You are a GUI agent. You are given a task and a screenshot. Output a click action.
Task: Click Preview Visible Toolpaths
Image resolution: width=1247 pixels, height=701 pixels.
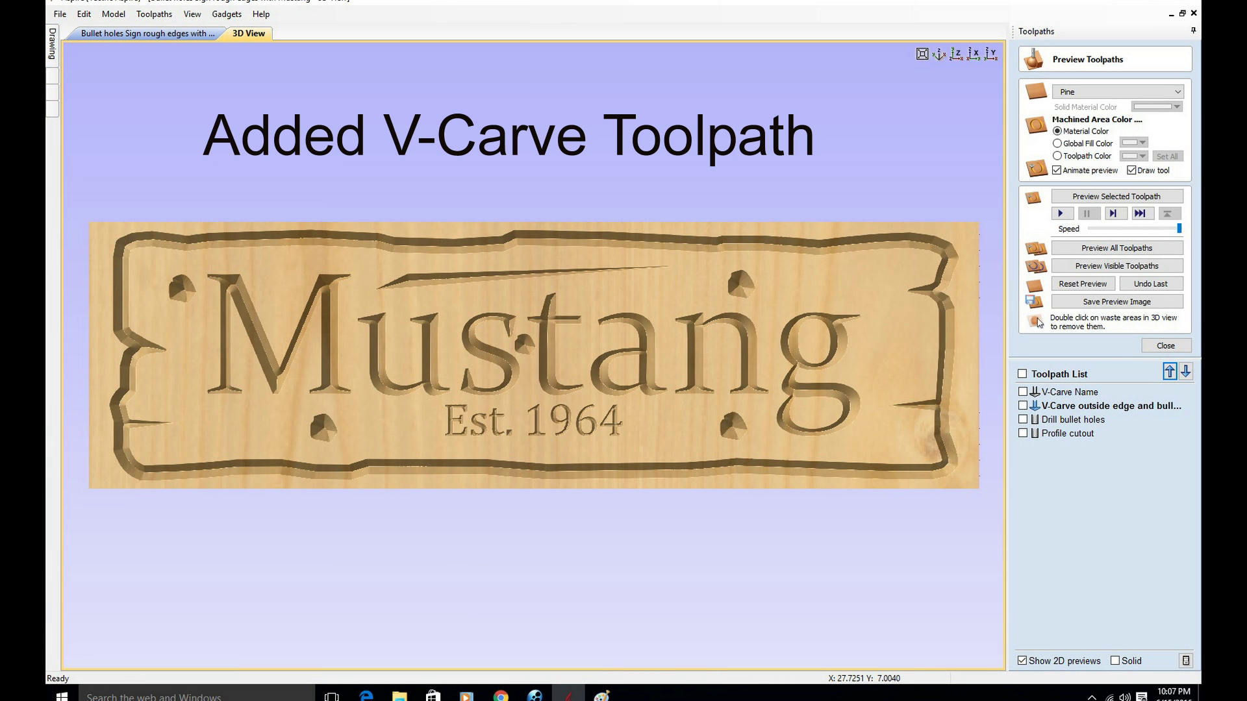pos(1116,266)
